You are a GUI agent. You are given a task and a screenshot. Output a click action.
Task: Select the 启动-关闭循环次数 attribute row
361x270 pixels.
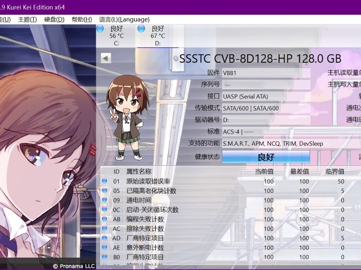click(230, 210)
